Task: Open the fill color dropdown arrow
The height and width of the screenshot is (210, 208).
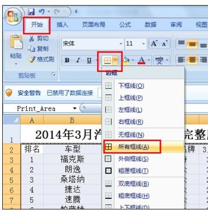Action: [x=133, y=60]
